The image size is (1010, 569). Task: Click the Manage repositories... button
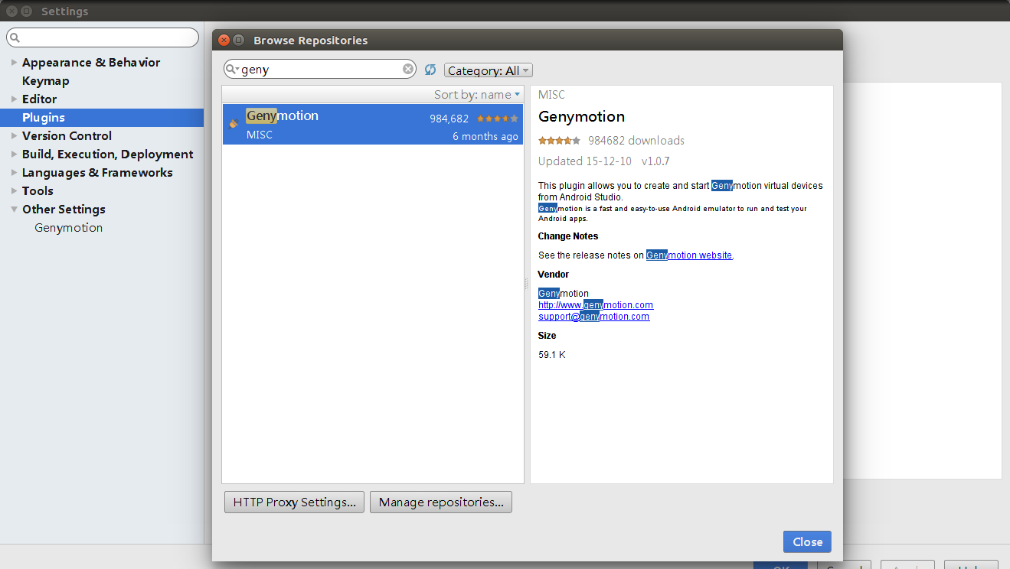point(441,502)
